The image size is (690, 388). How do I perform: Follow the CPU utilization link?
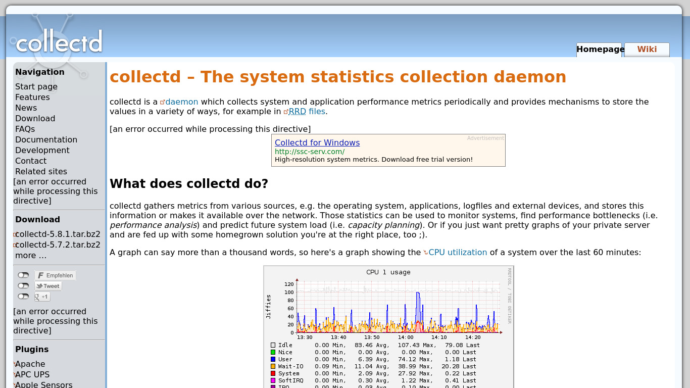coord(458,252)
